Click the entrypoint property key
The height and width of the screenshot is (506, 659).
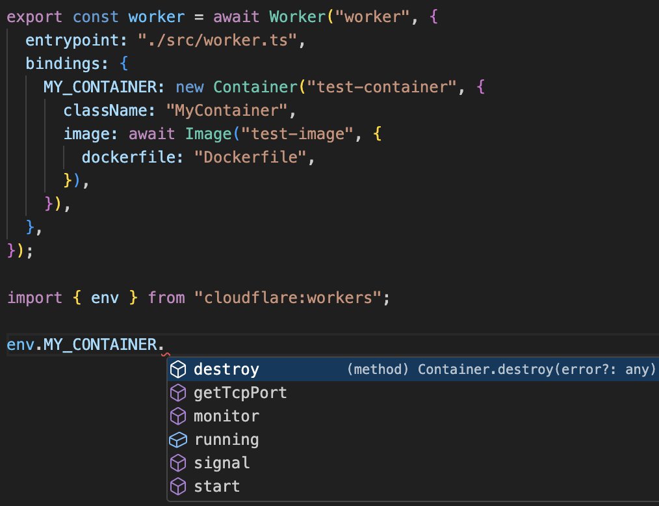coord(71,40)
